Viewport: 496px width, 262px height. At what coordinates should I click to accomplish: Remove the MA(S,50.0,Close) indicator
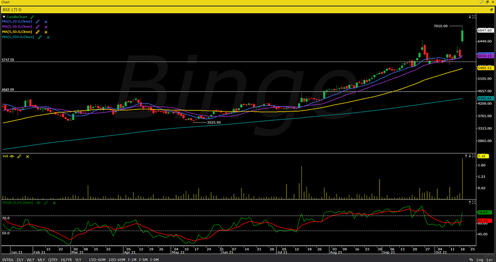tap(46, 32)
